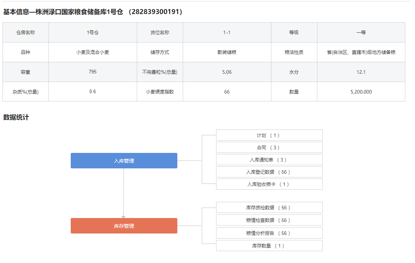Click the orange 库存管理 block
The height and width of the screenshot is (263, 415).
pyautogui.click(x=124, y=226)
